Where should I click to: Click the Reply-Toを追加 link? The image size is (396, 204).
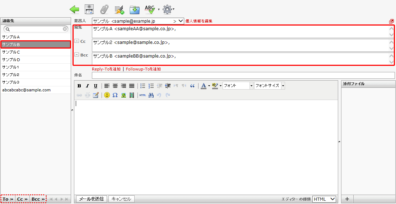tap(106, 69)
